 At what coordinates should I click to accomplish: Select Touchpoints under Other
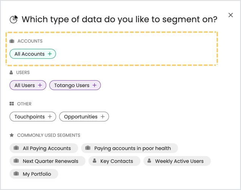point(33,117)
